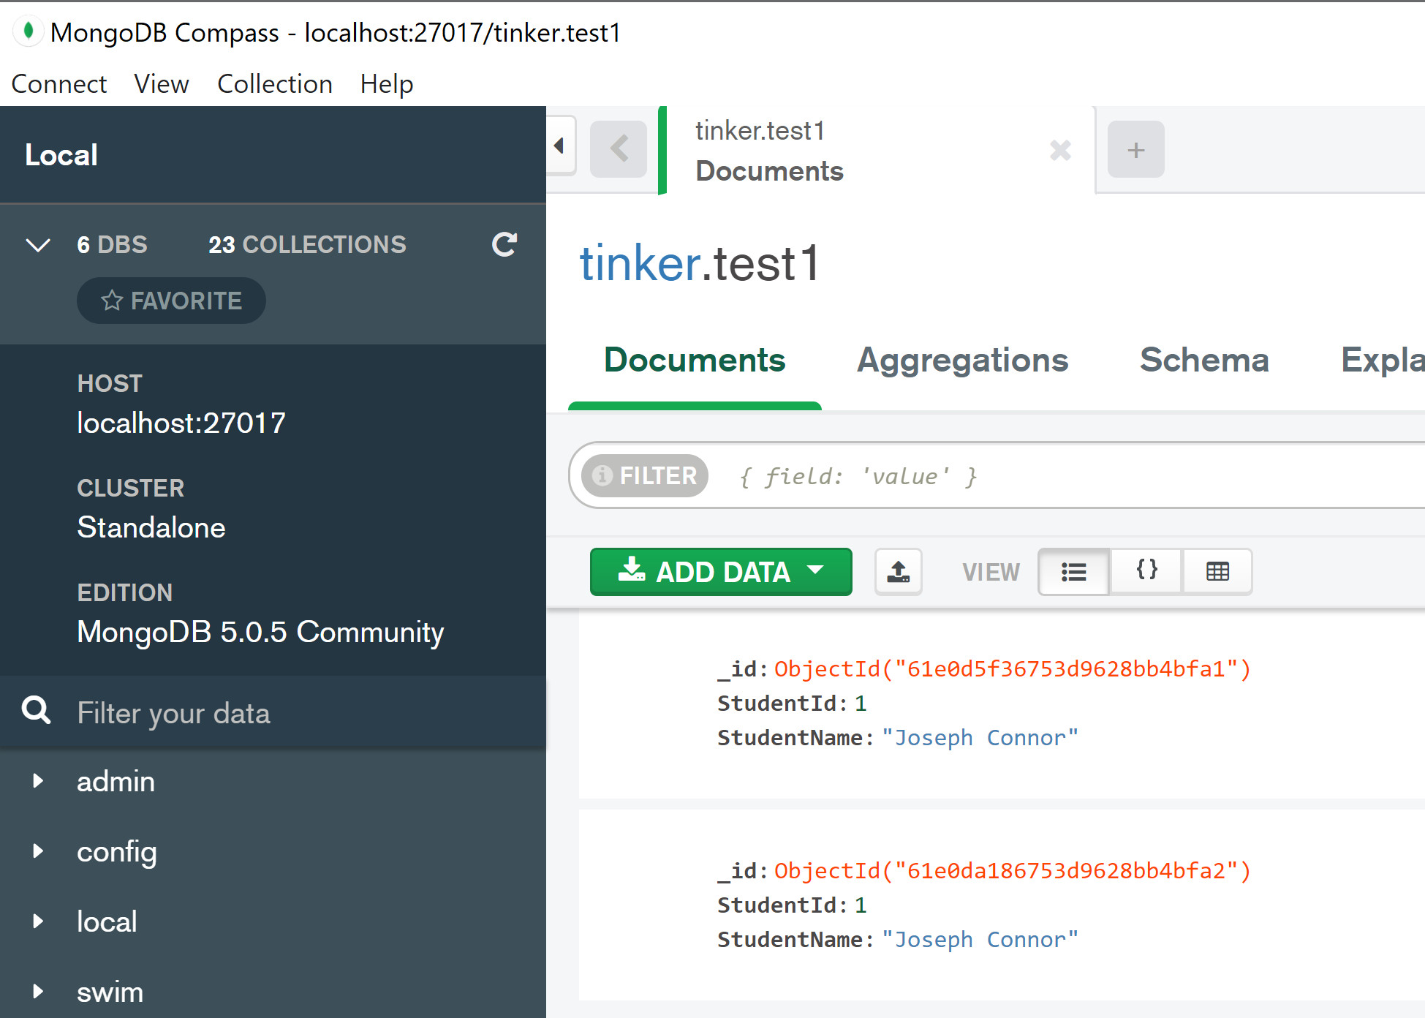Open a new tab with plus icon
The image size is (1425, 1018).
(x=1135, y=150)
